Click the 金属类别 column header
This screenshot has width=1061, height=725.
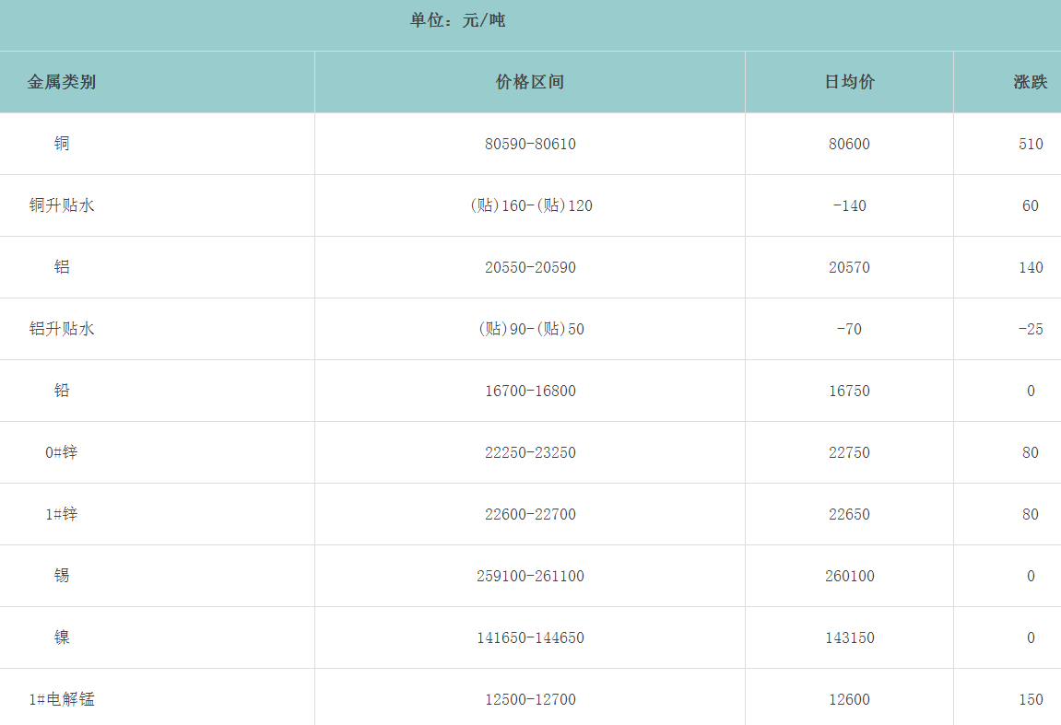[x=62, y=82]
